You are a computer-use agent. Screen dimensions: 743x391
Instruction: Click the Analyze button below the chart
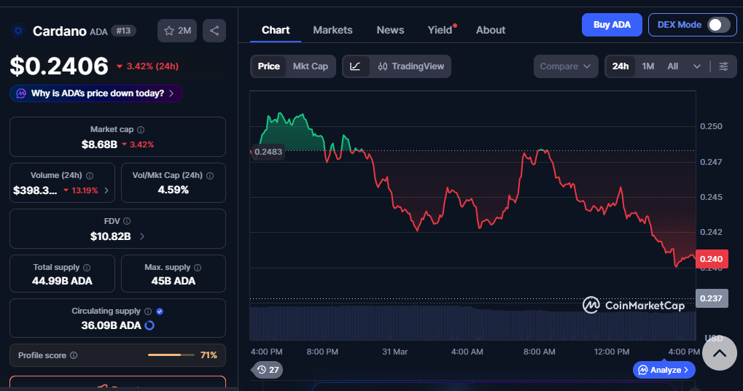tap(664, 370)
